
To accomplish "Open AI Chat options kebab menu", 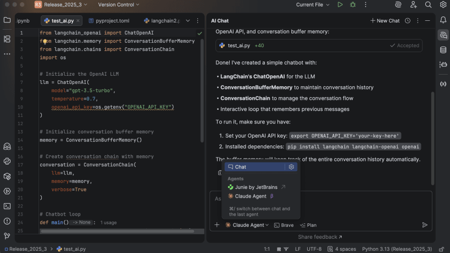I will (418, 21).
